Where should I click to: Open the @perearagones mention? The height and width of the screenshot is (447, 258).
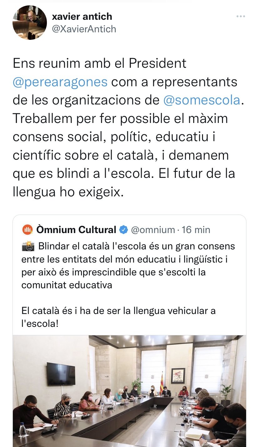tap(60, 82)
